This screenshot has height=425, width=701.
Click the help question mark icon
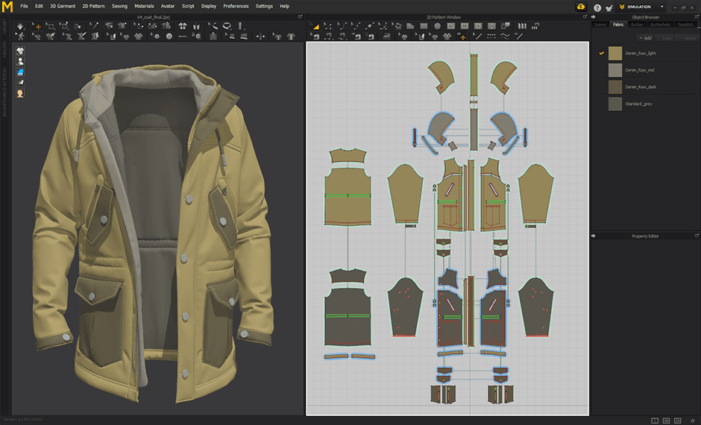[597, 7]
